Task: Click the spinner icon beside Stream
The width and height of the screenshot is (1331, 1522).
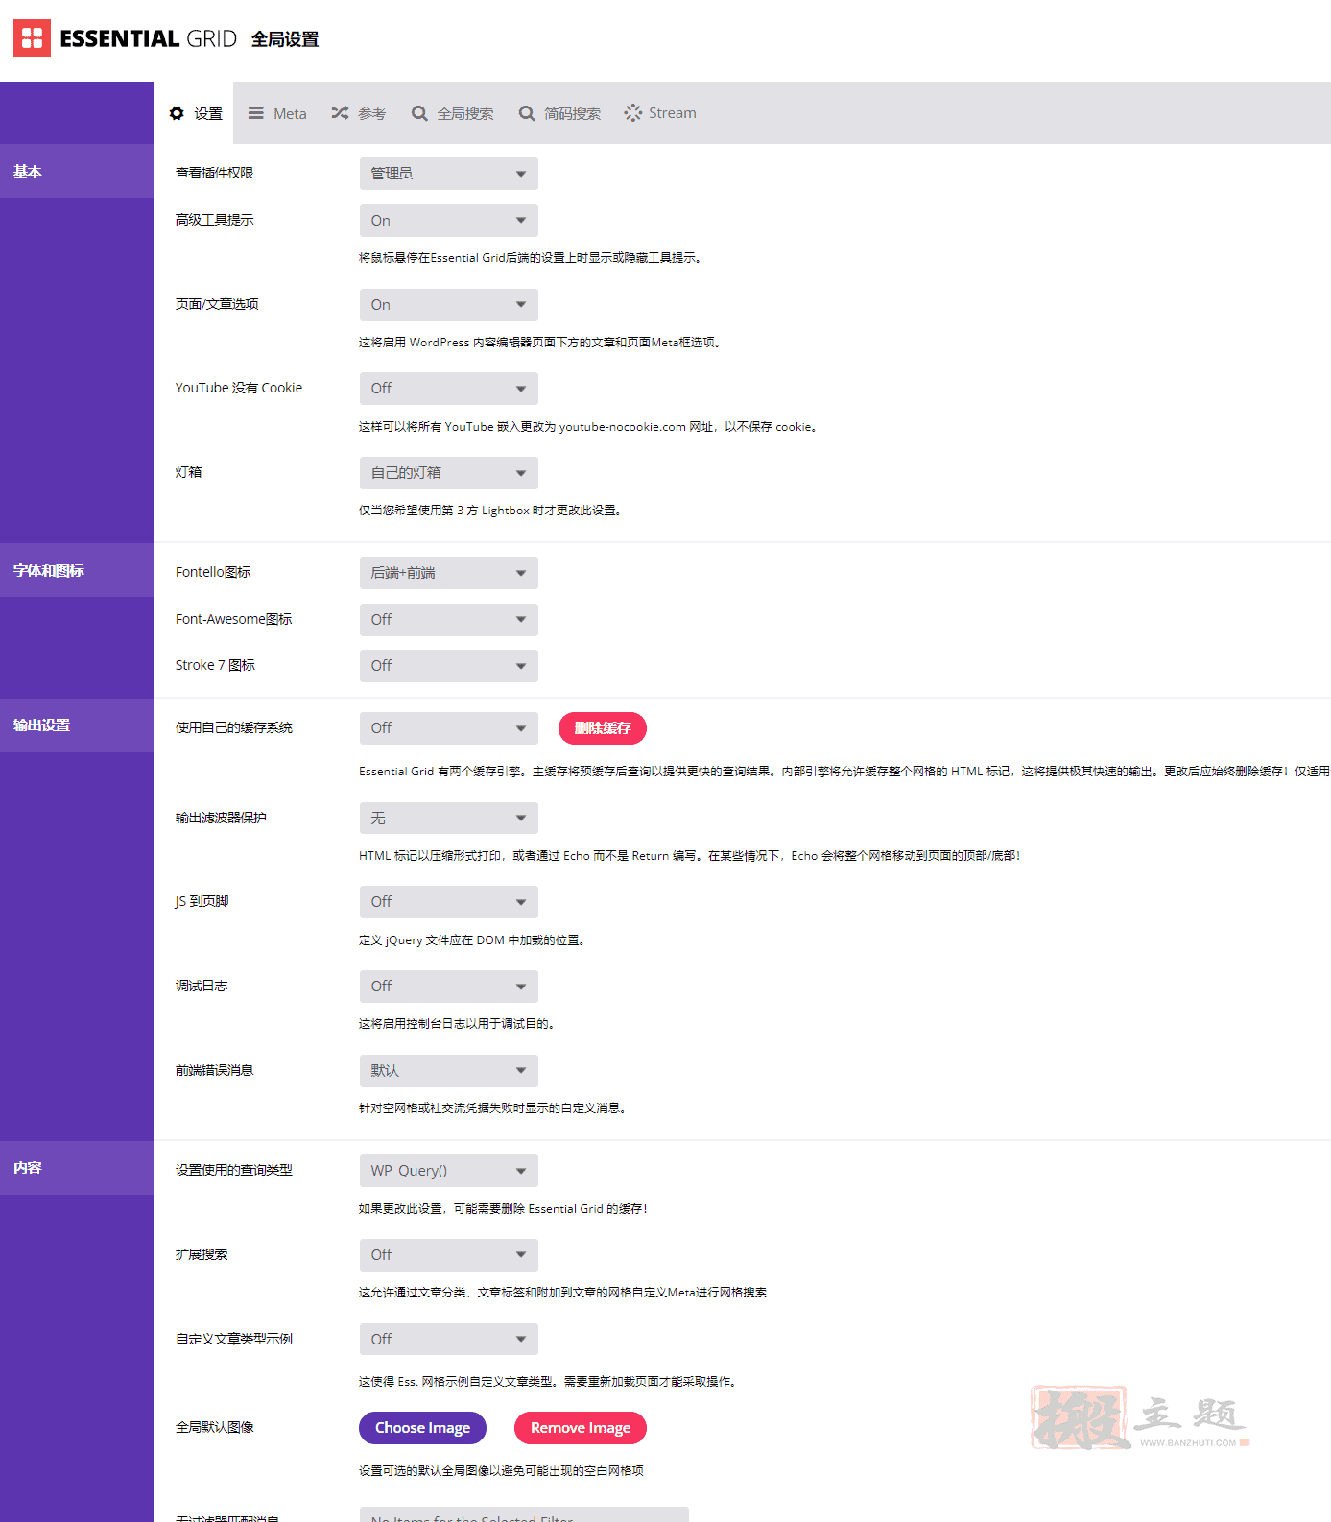Action: pos(633,113)
